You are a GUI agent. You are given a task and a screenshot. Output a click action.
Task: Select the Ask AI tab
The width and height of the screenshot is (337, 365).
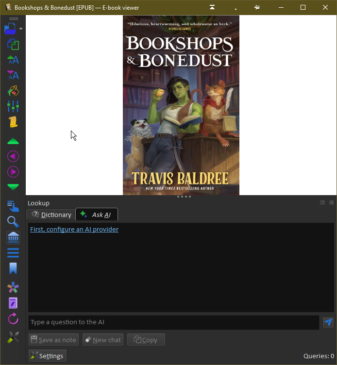pos(97,215)
